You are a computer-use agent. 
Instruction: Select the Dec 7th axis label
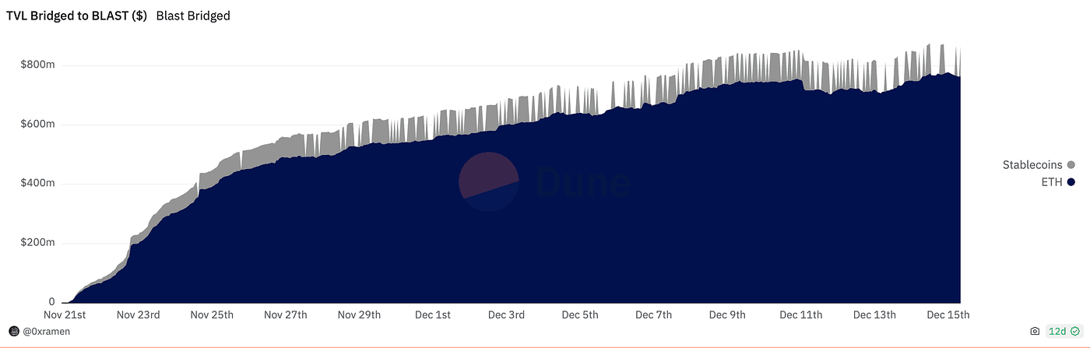pyautogui.click(x=653, y=315)
